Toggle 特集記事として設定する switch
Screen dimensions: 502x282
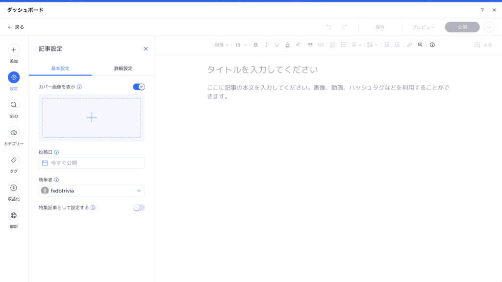[x=139, y=208]
